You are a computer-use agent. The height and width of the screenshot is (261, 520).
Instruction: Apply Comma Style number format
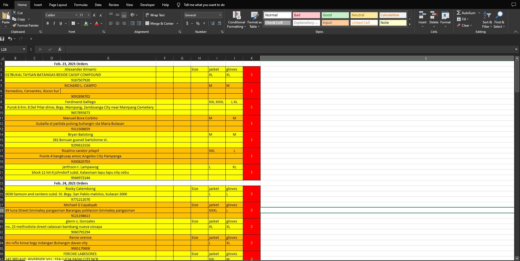pyautogui.click(x=204, y=23)
